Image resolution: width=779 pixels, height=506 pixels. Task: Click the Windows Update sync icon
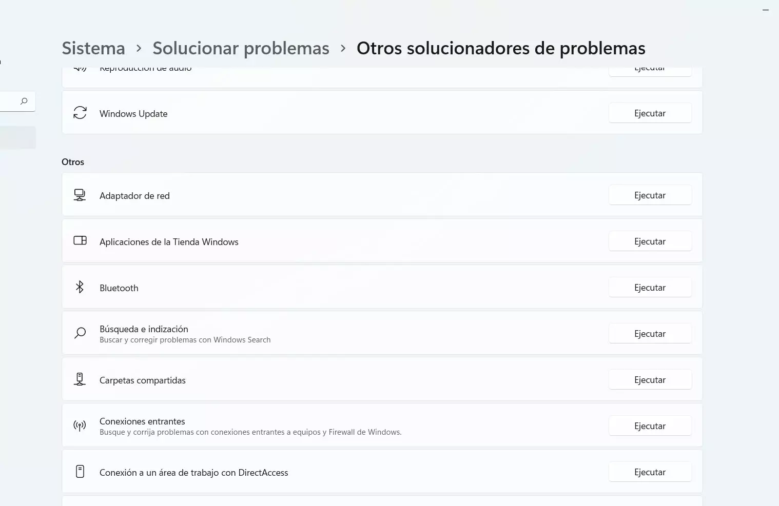click(x=80, y=113)
